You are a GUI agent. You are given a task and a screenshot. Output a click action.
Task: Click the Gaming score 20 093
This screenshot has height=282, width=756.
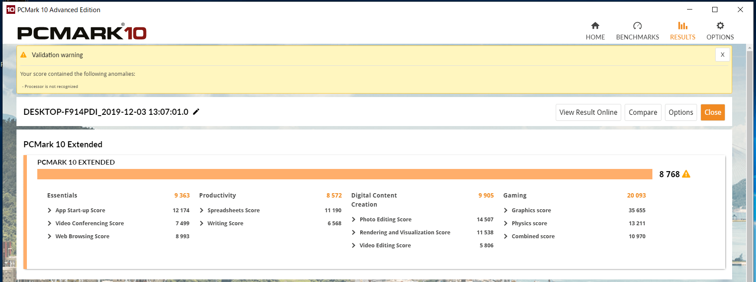click(x=636, y=195)
